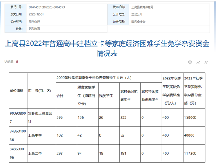216x168 pixels.
Task: Select total amount cell 158000
Action: (194, 117)
